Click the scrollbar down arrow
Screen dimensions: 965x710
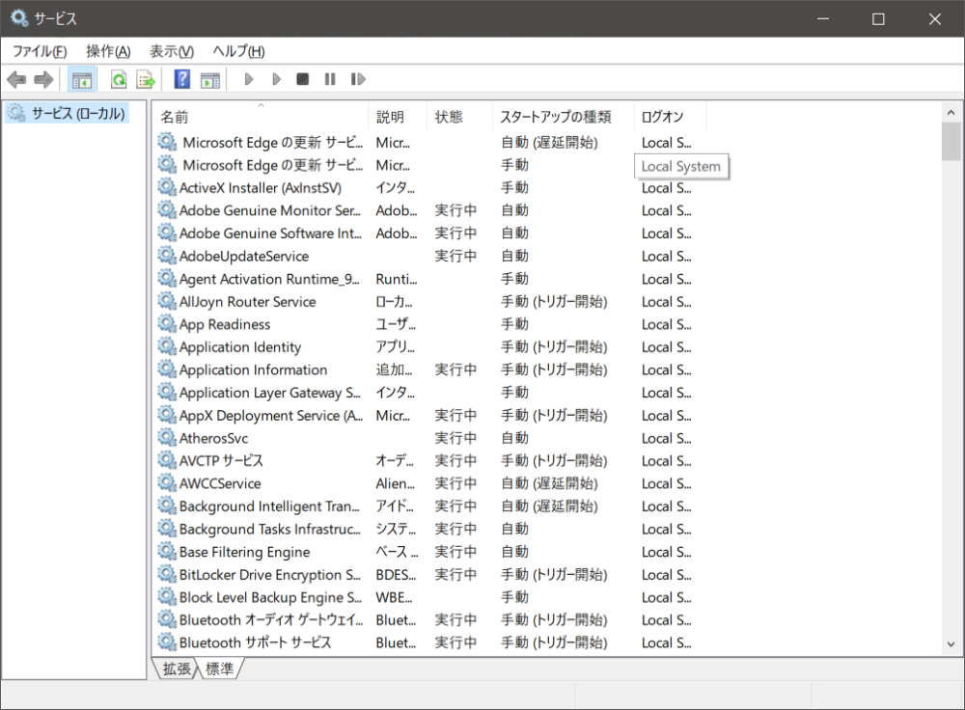pos(951,643)
